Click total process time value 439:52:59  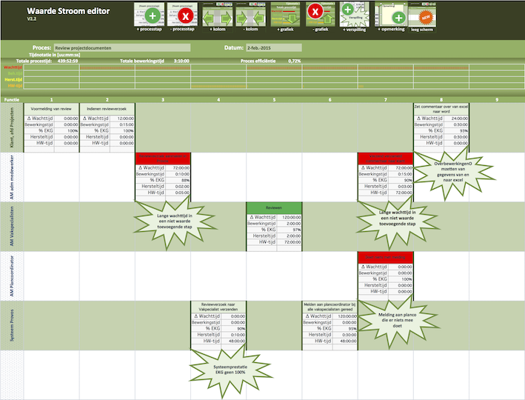pos(67,61)
